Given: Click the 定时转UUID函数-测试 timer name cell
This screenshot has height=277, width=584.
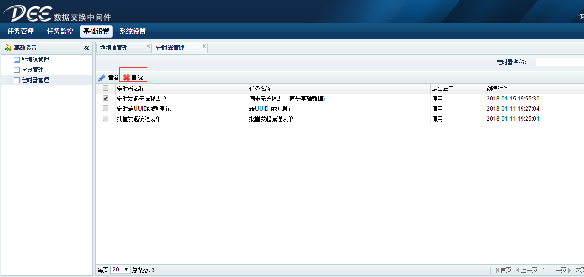Looking at the screenshot, I should coord(144,109).
